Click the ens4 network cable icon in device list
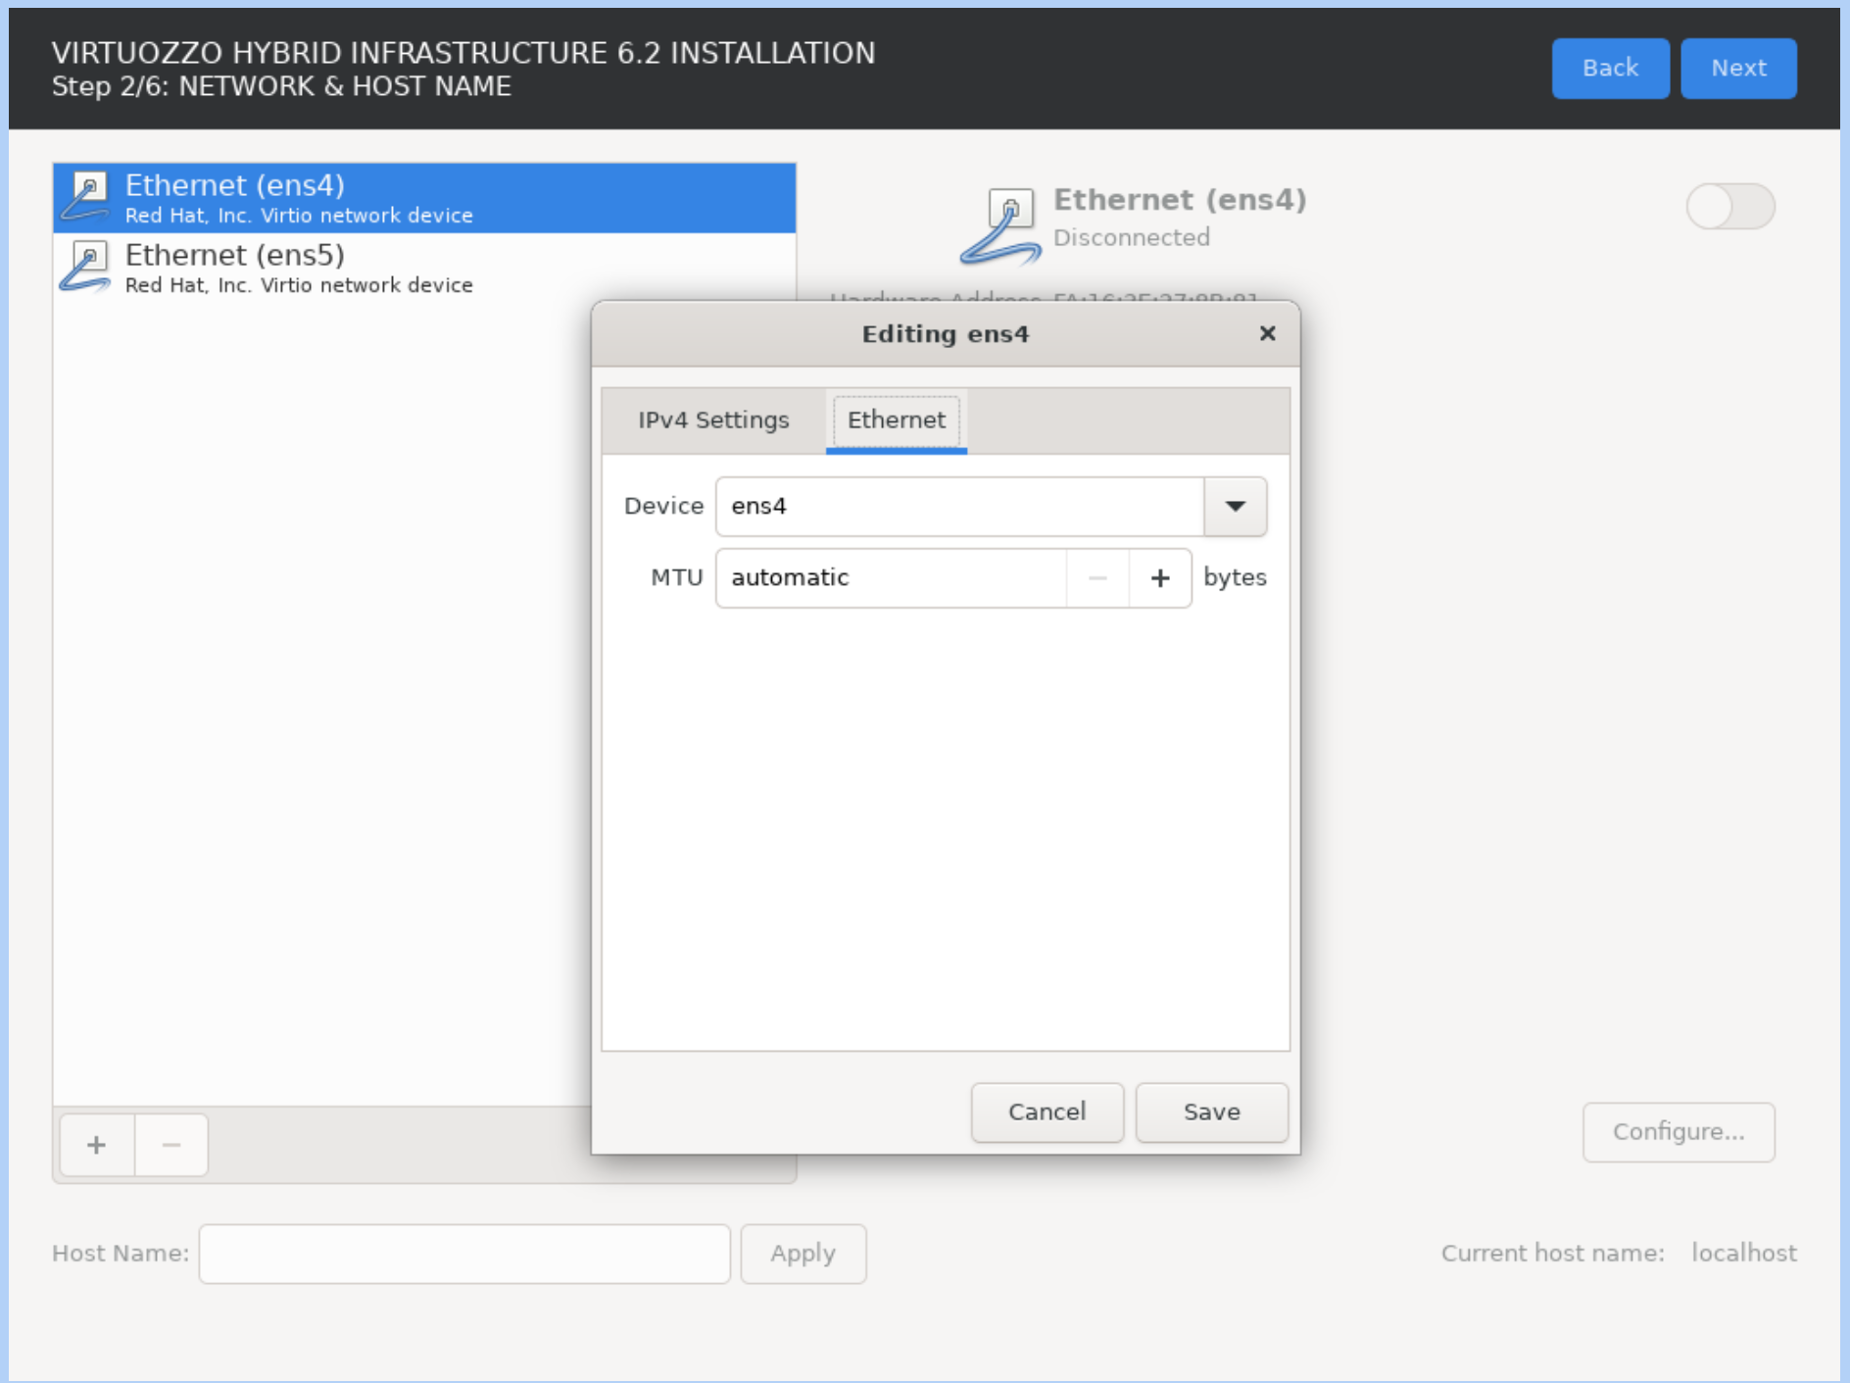The image size is (1850, 1383). 86,197
